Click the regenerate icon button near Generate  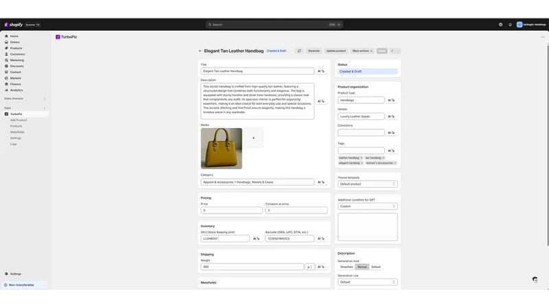click(x=299, y=51)
